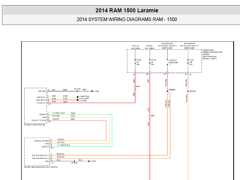Click "DCM FD TO DSM" label in Door Lock Switch
Screen dimensions: 240x180
(42, 141)
